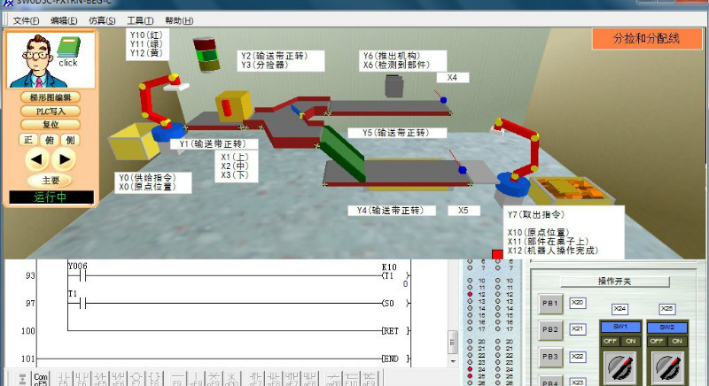Screen dimensions: 709x386
Task: Click the first icon in ladder toolbar
Action: click(21, 379)
